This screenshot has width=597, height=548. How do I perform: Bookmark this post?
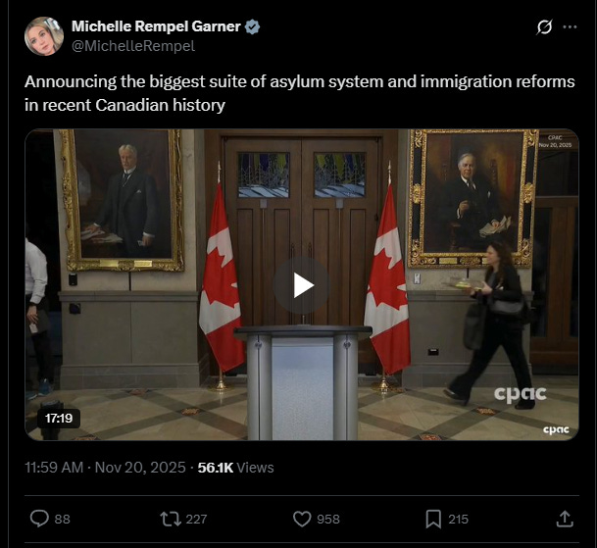pos(433,519)
